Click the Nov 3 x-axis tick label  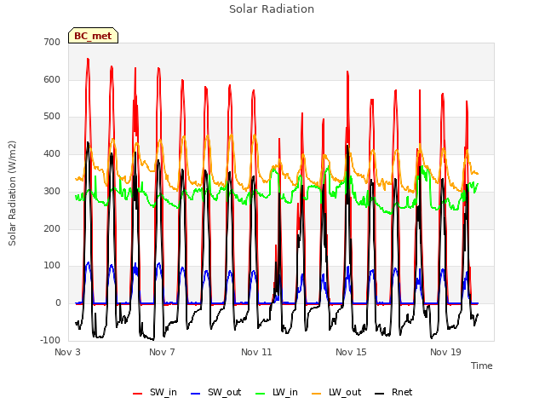[67, 352]
